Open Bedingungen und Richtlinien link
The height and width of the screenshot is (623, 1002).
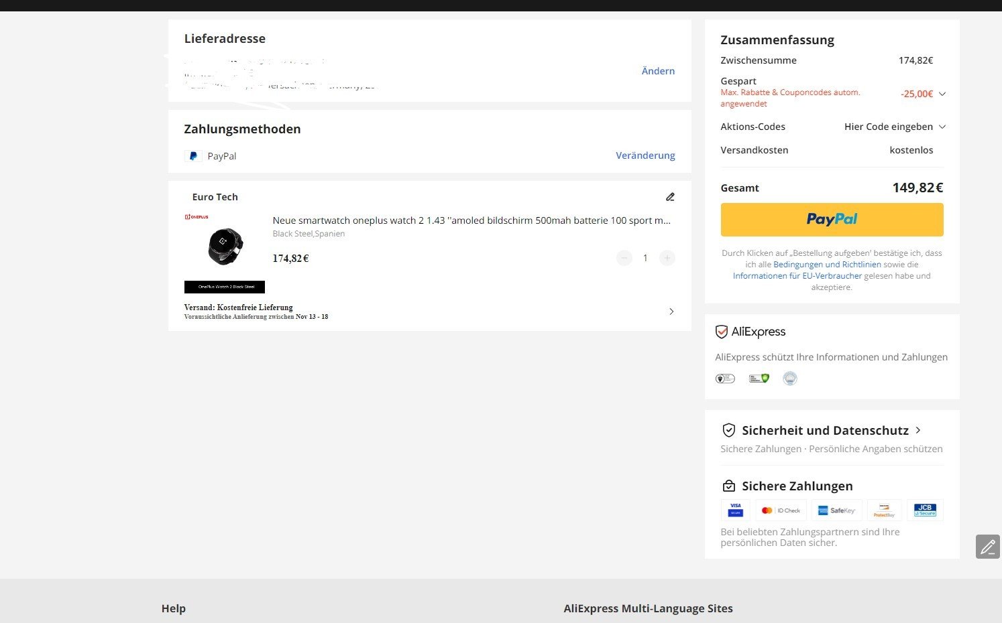pos(827,265)
